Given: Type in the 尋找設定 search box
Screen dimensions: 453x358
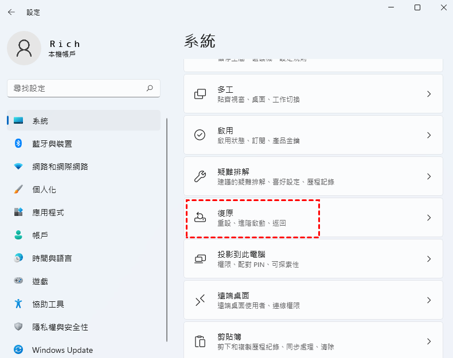Looking at the screenshot, I should click(75, 88).
